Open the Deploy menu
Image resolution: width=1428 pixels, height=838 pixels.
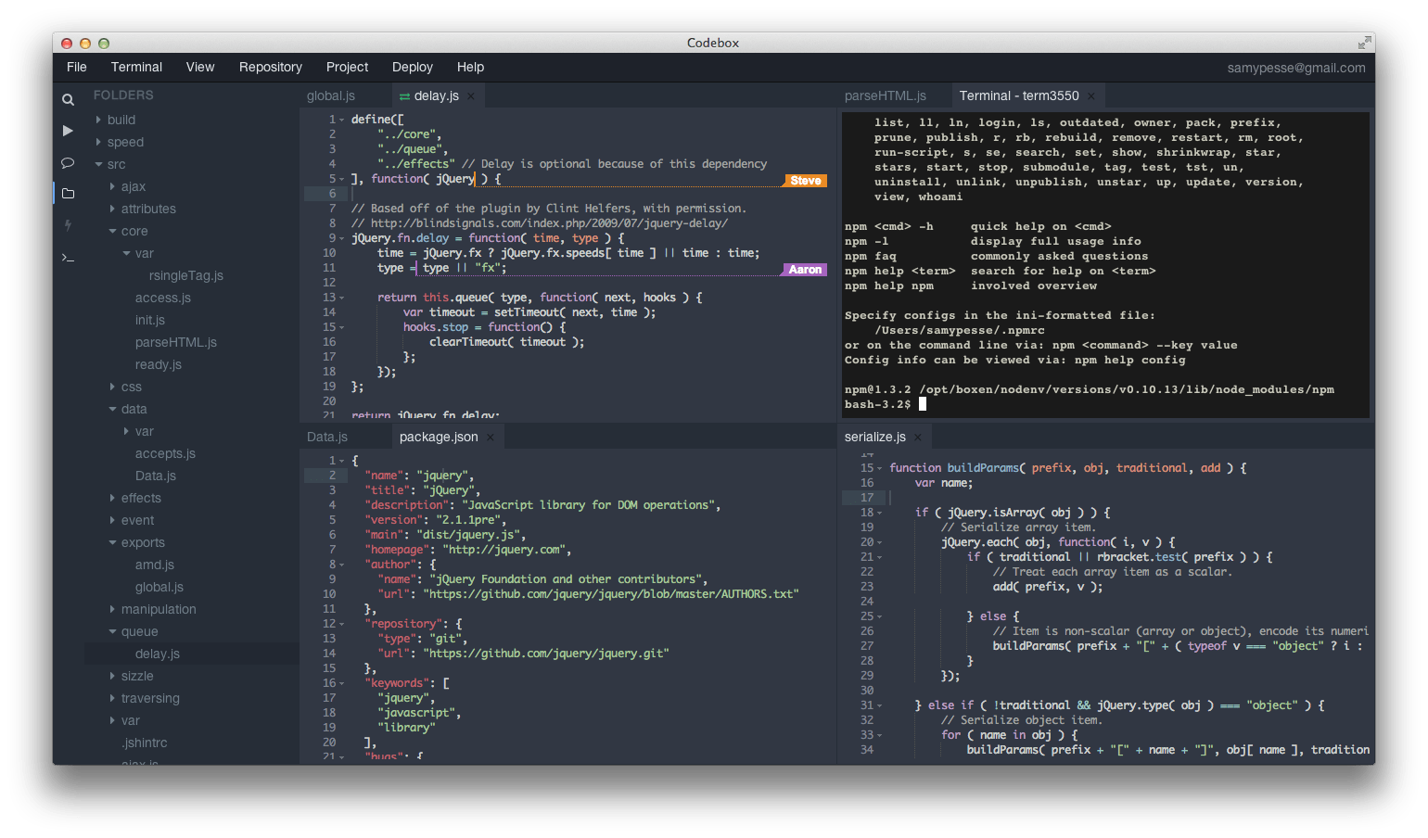(x=412, y=67)
